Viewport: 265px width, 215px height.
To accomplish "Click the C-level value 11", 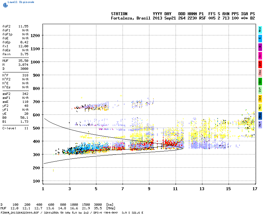I will [26, 128].
